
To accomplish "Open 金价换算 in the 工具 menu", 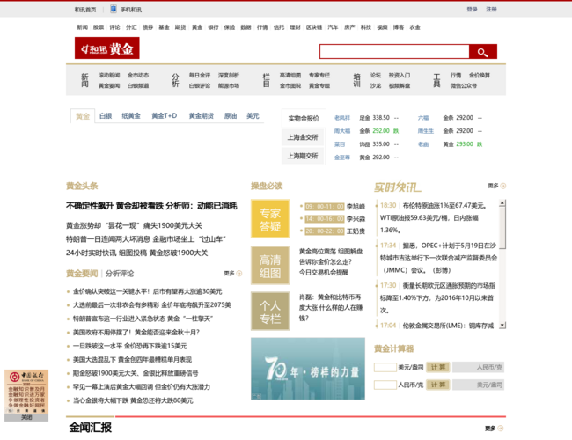I will point(480,75).
